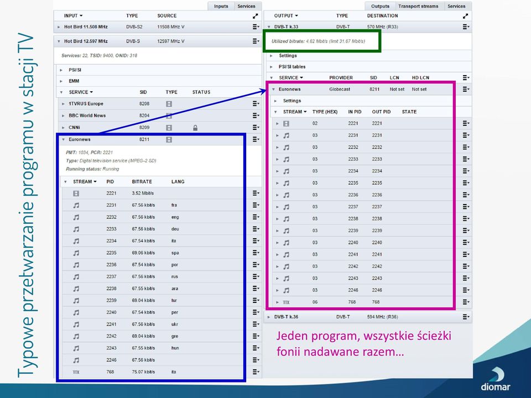Select the CNNi service name
531x398 pixels.
pos(74,127)
